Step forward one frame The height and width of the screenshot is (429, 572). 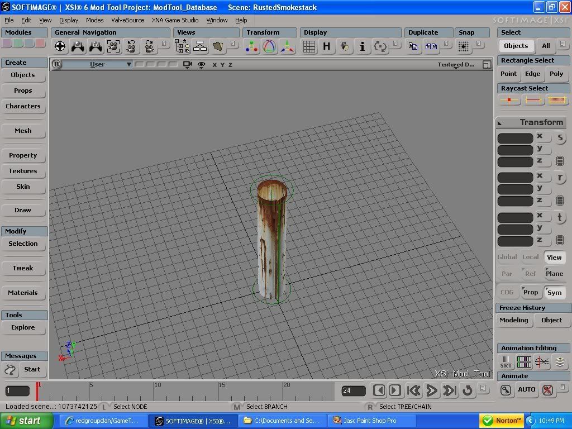pos(395,390)
